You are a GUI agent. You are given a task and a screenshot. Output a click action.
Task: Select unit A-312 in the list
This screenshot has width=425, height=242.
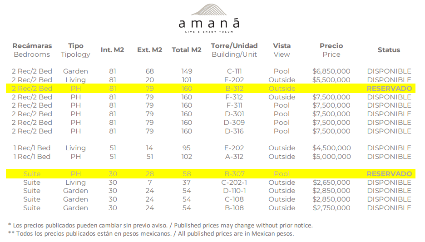(234, 157)
